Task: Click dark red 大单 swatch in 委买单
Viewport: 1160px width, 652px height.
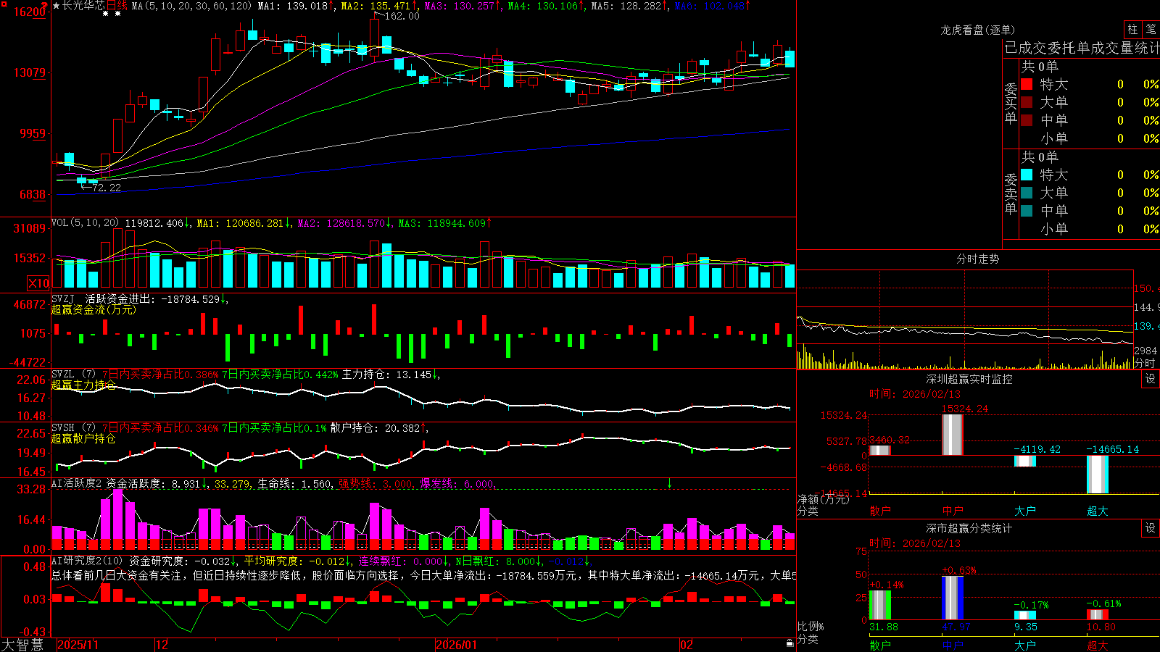Action: tap(1027, 102)
